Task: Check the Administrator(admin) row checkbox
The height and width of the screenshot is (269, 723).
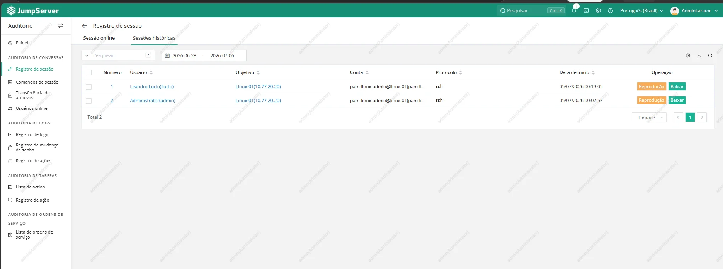Action: (x=89, y=101)
